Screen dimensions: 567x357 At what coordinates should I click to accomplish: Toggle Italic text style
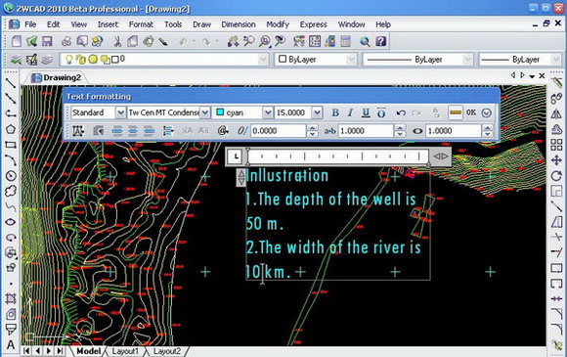(x=350, y=112)
